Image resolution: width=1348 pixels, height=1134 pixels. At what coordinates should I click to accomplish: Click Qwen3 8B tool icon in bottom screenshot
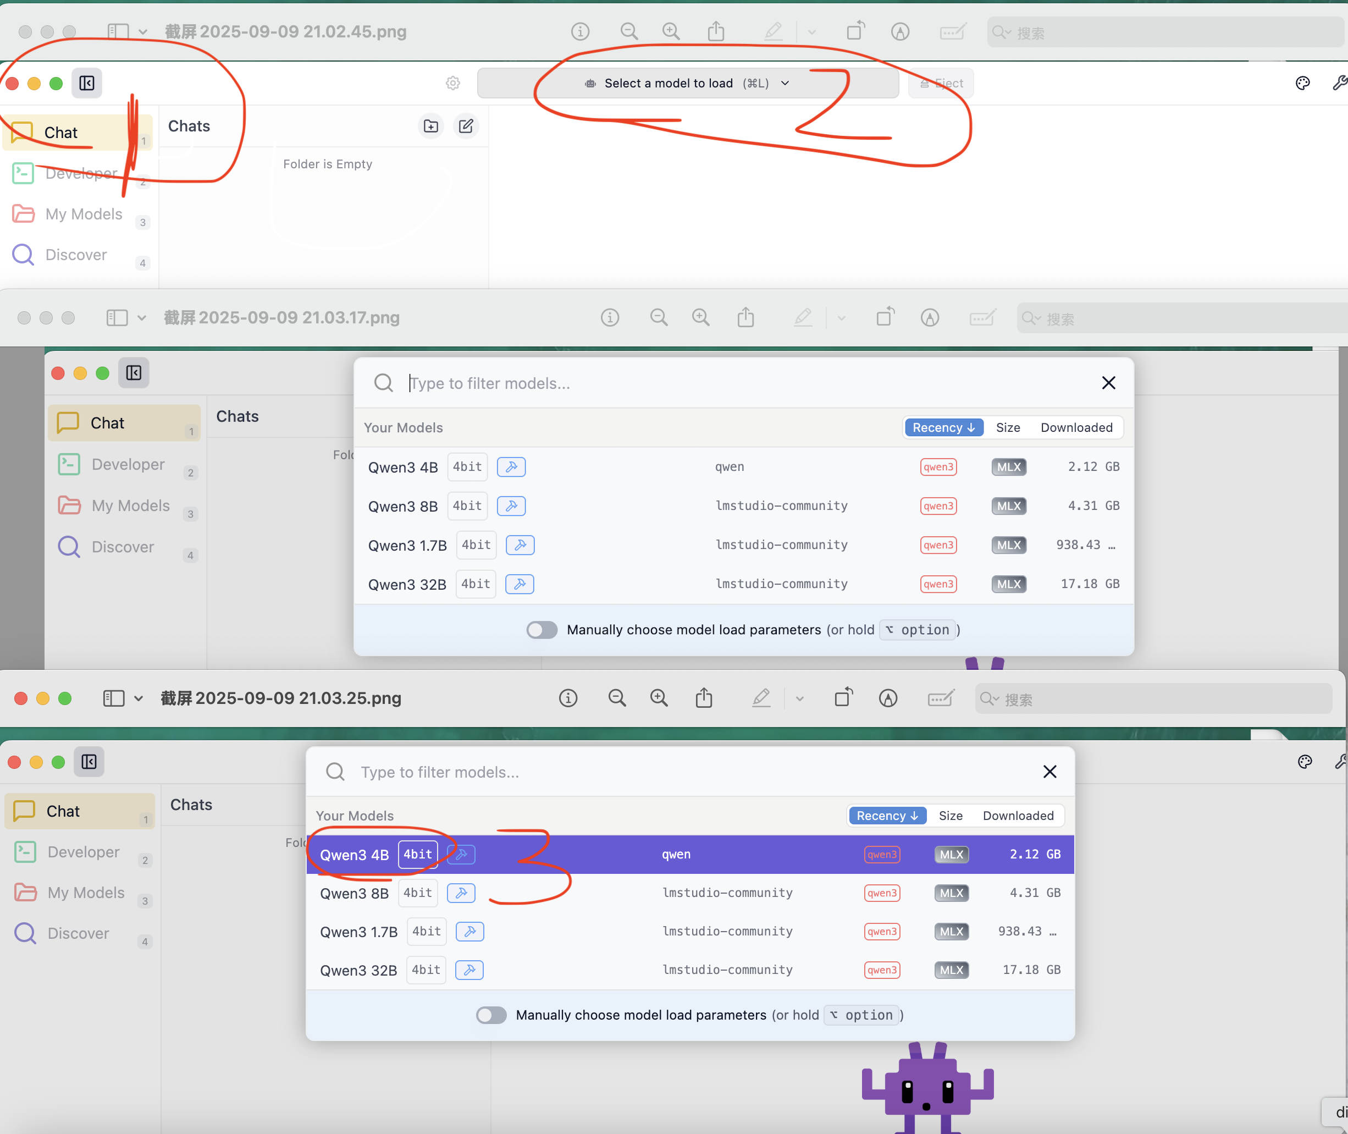(461, 893)
